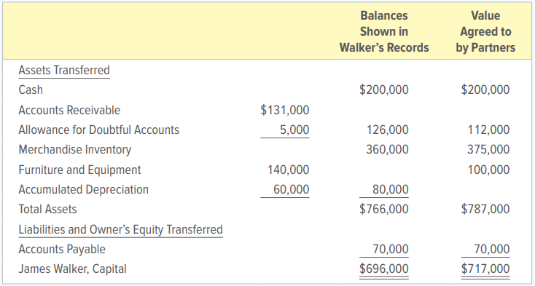Click the $717,000 agreed capital value
The height and width of the screenshot is (286, 535).
tap(485, 269)
